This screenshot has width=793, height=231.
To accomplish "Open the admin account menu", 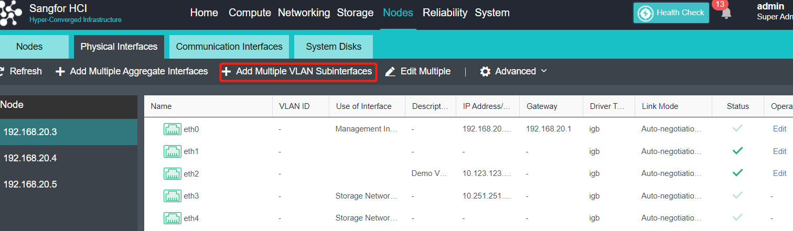I will tap(775, 12).
